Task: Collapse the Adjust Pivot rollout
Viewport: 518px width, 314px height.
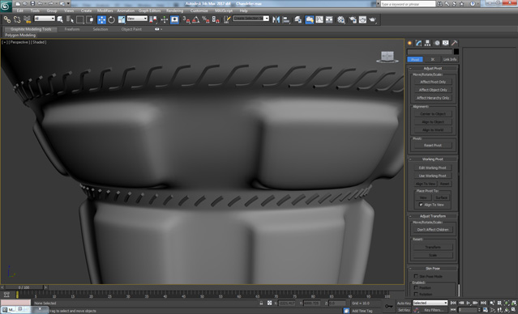Action: (x=432, y=68)
